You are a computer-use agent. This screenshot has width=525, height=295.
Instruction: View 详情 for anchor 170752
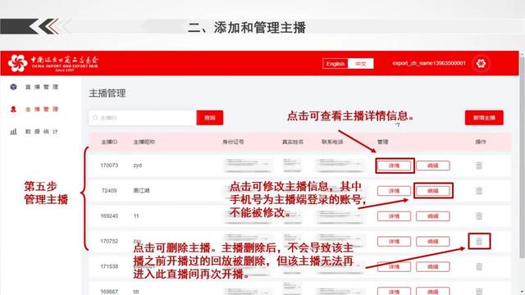tap(394, 242)
